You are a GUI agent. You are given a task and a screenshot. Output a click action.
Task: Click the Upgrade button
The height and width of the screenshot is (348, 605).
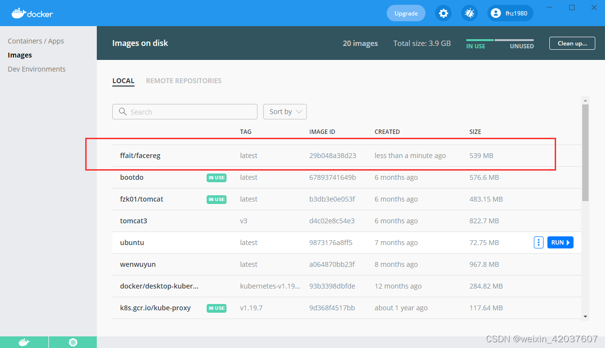click(406, 13)
